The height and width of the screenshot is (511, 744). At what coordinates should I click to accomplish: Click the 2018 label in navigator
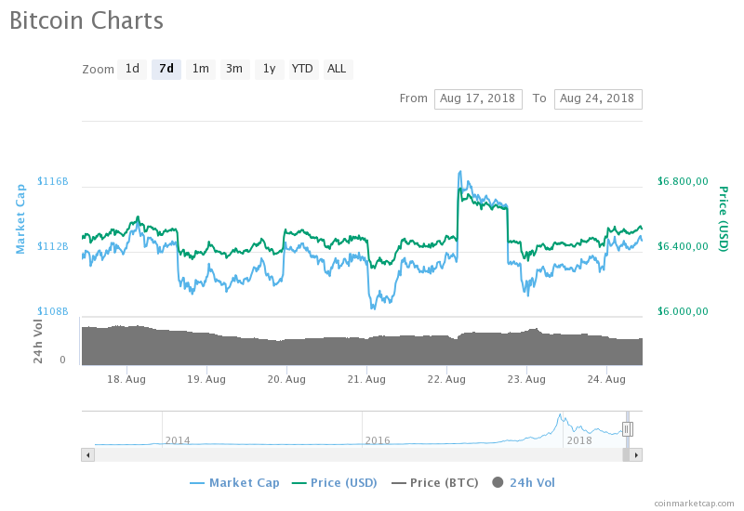[x=579, y=440]
